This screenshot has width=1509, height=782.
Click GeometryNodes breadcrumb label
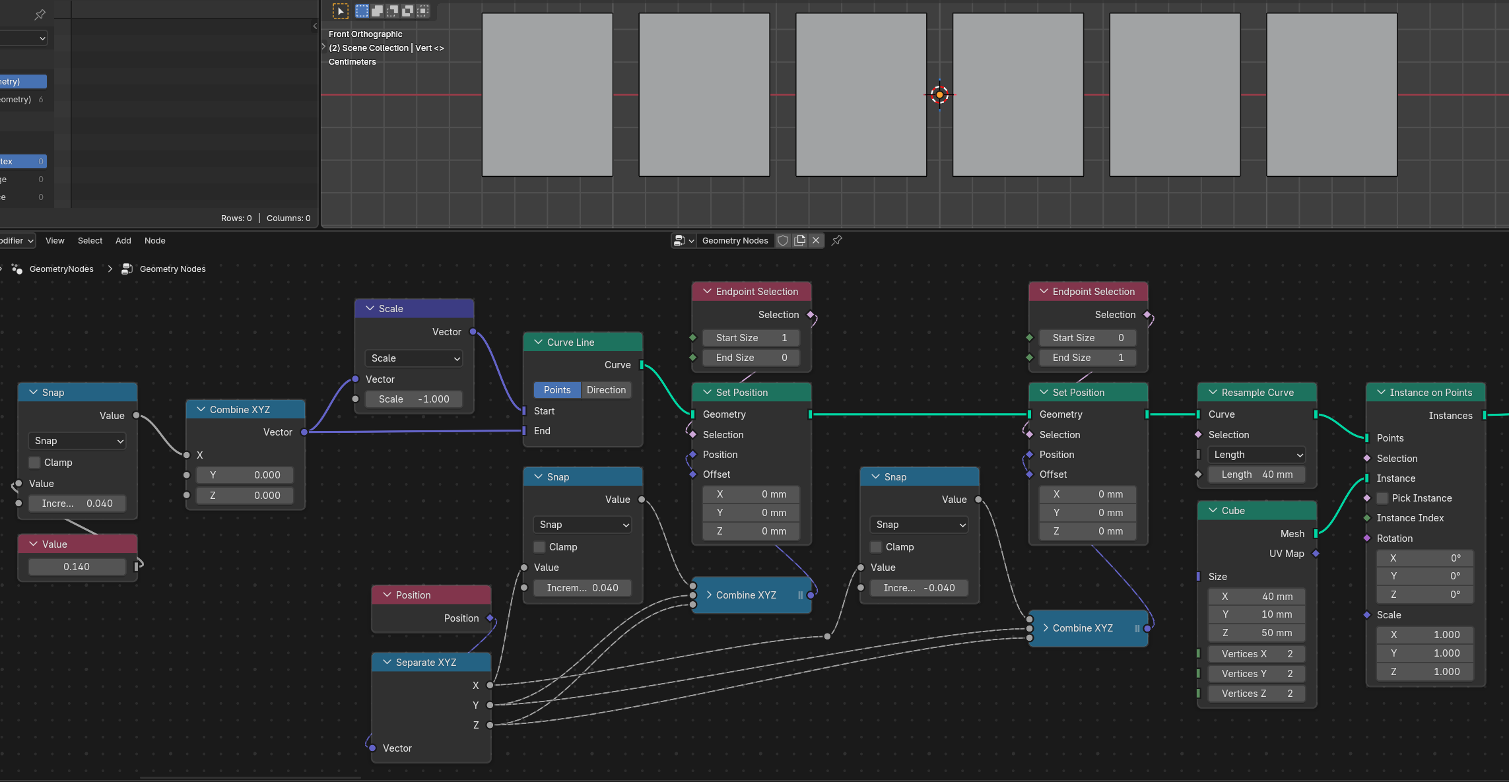[61, 269]
